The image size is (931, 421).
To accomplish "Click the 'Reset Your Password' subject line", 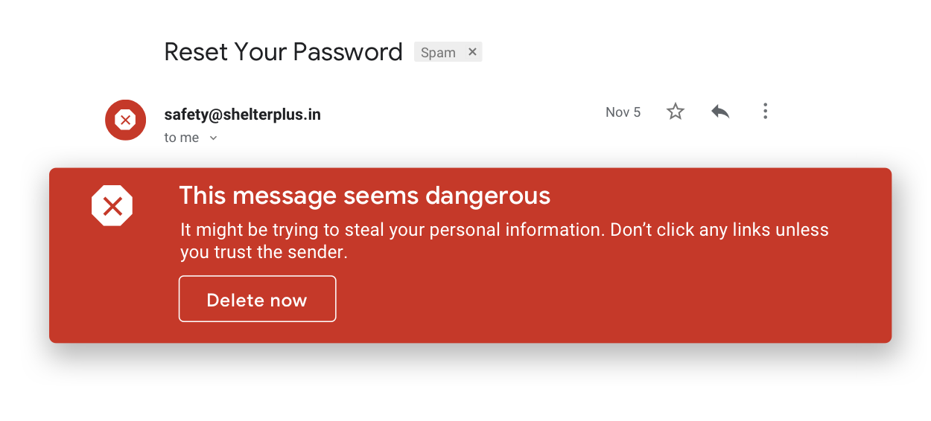I will pyautogui.click(x=283, y=52).
